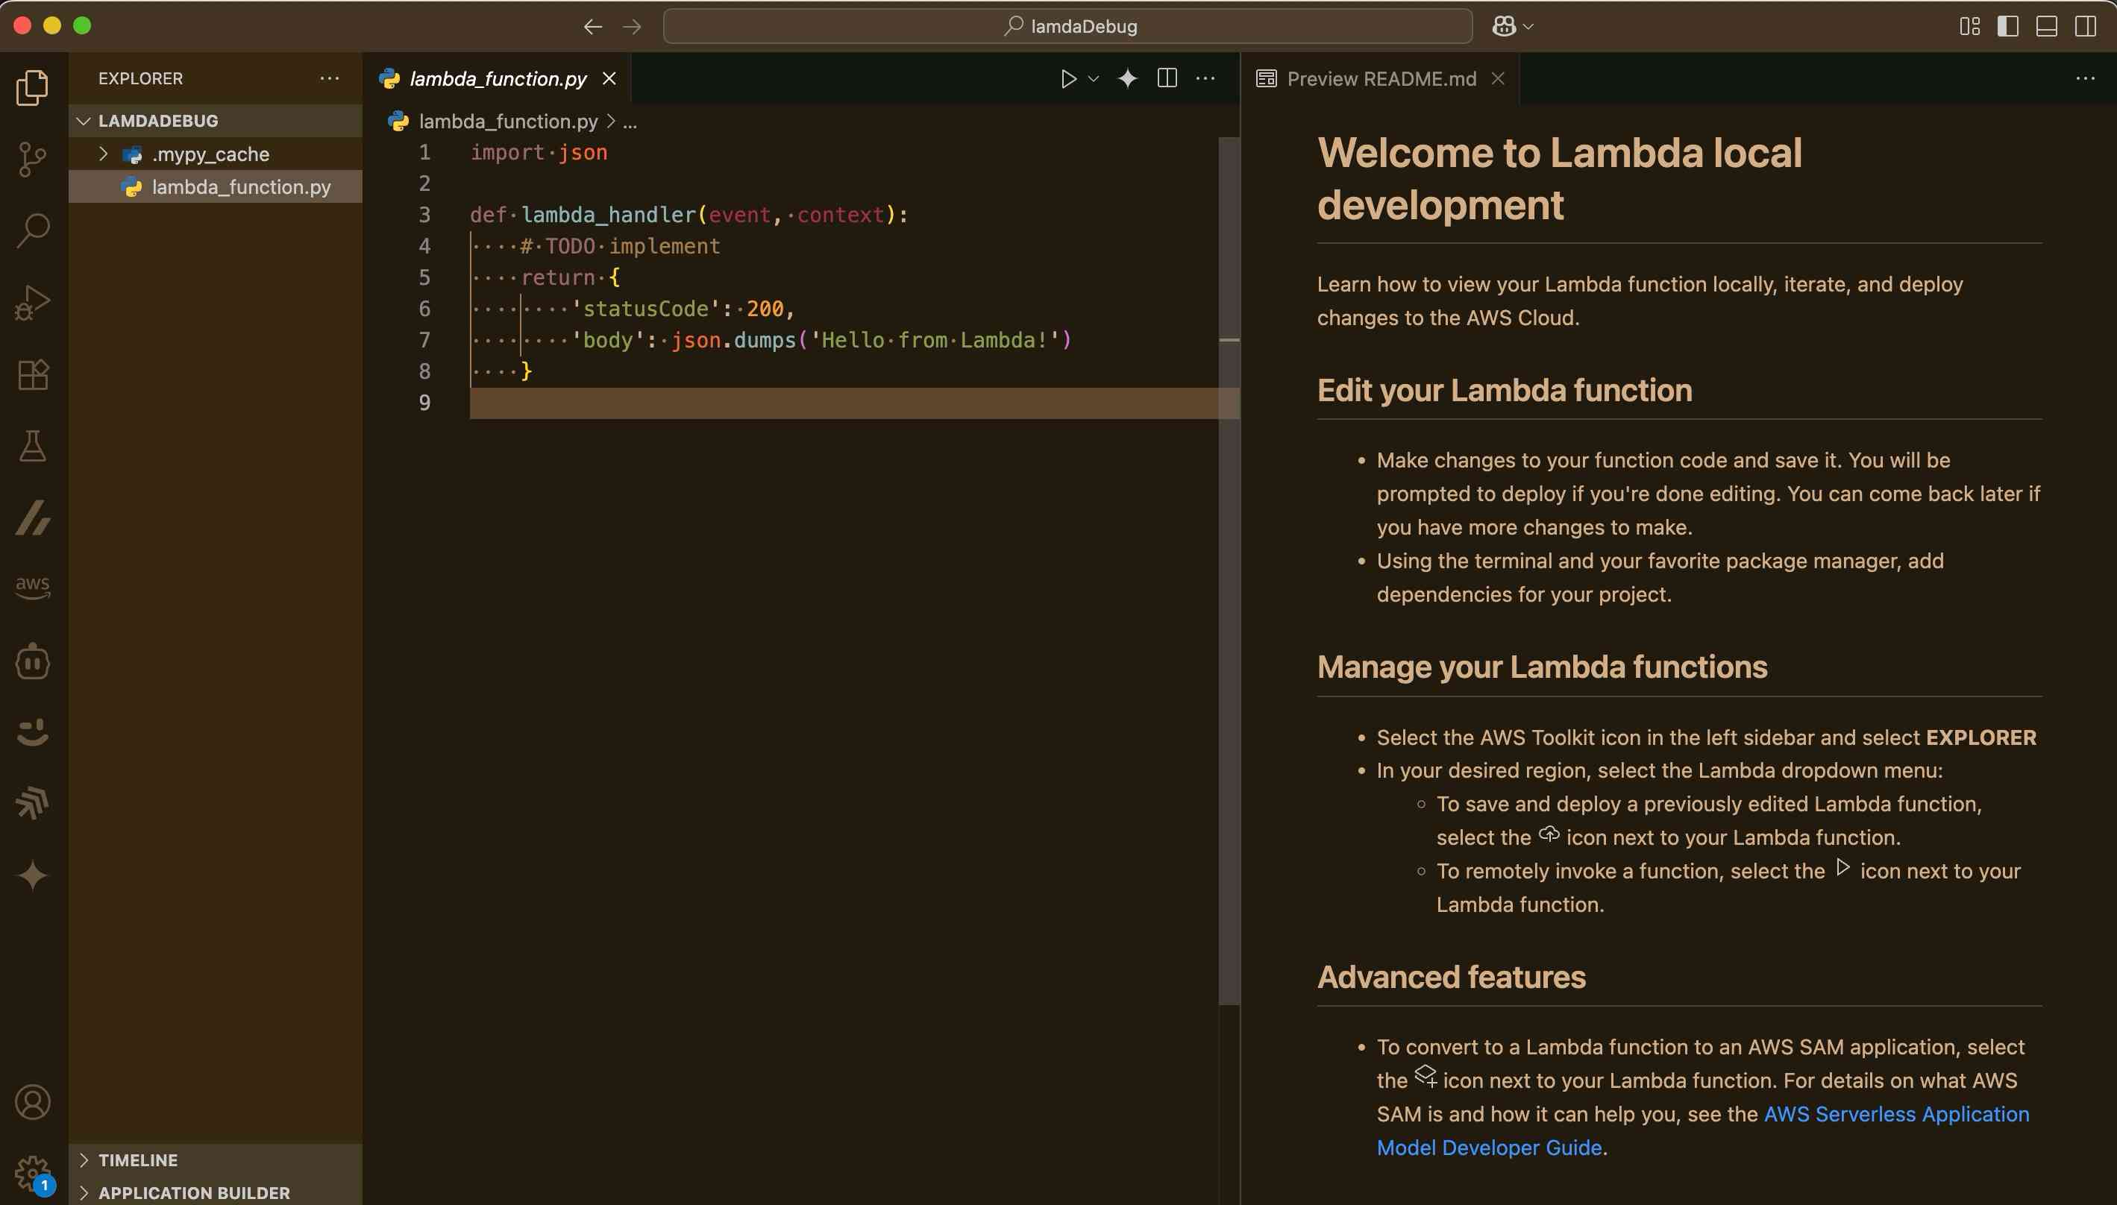Viewport: 2117px width, 1205px height.
Task: Open the AWS Toolkit sidebar icon
Action: coord(32,587)
